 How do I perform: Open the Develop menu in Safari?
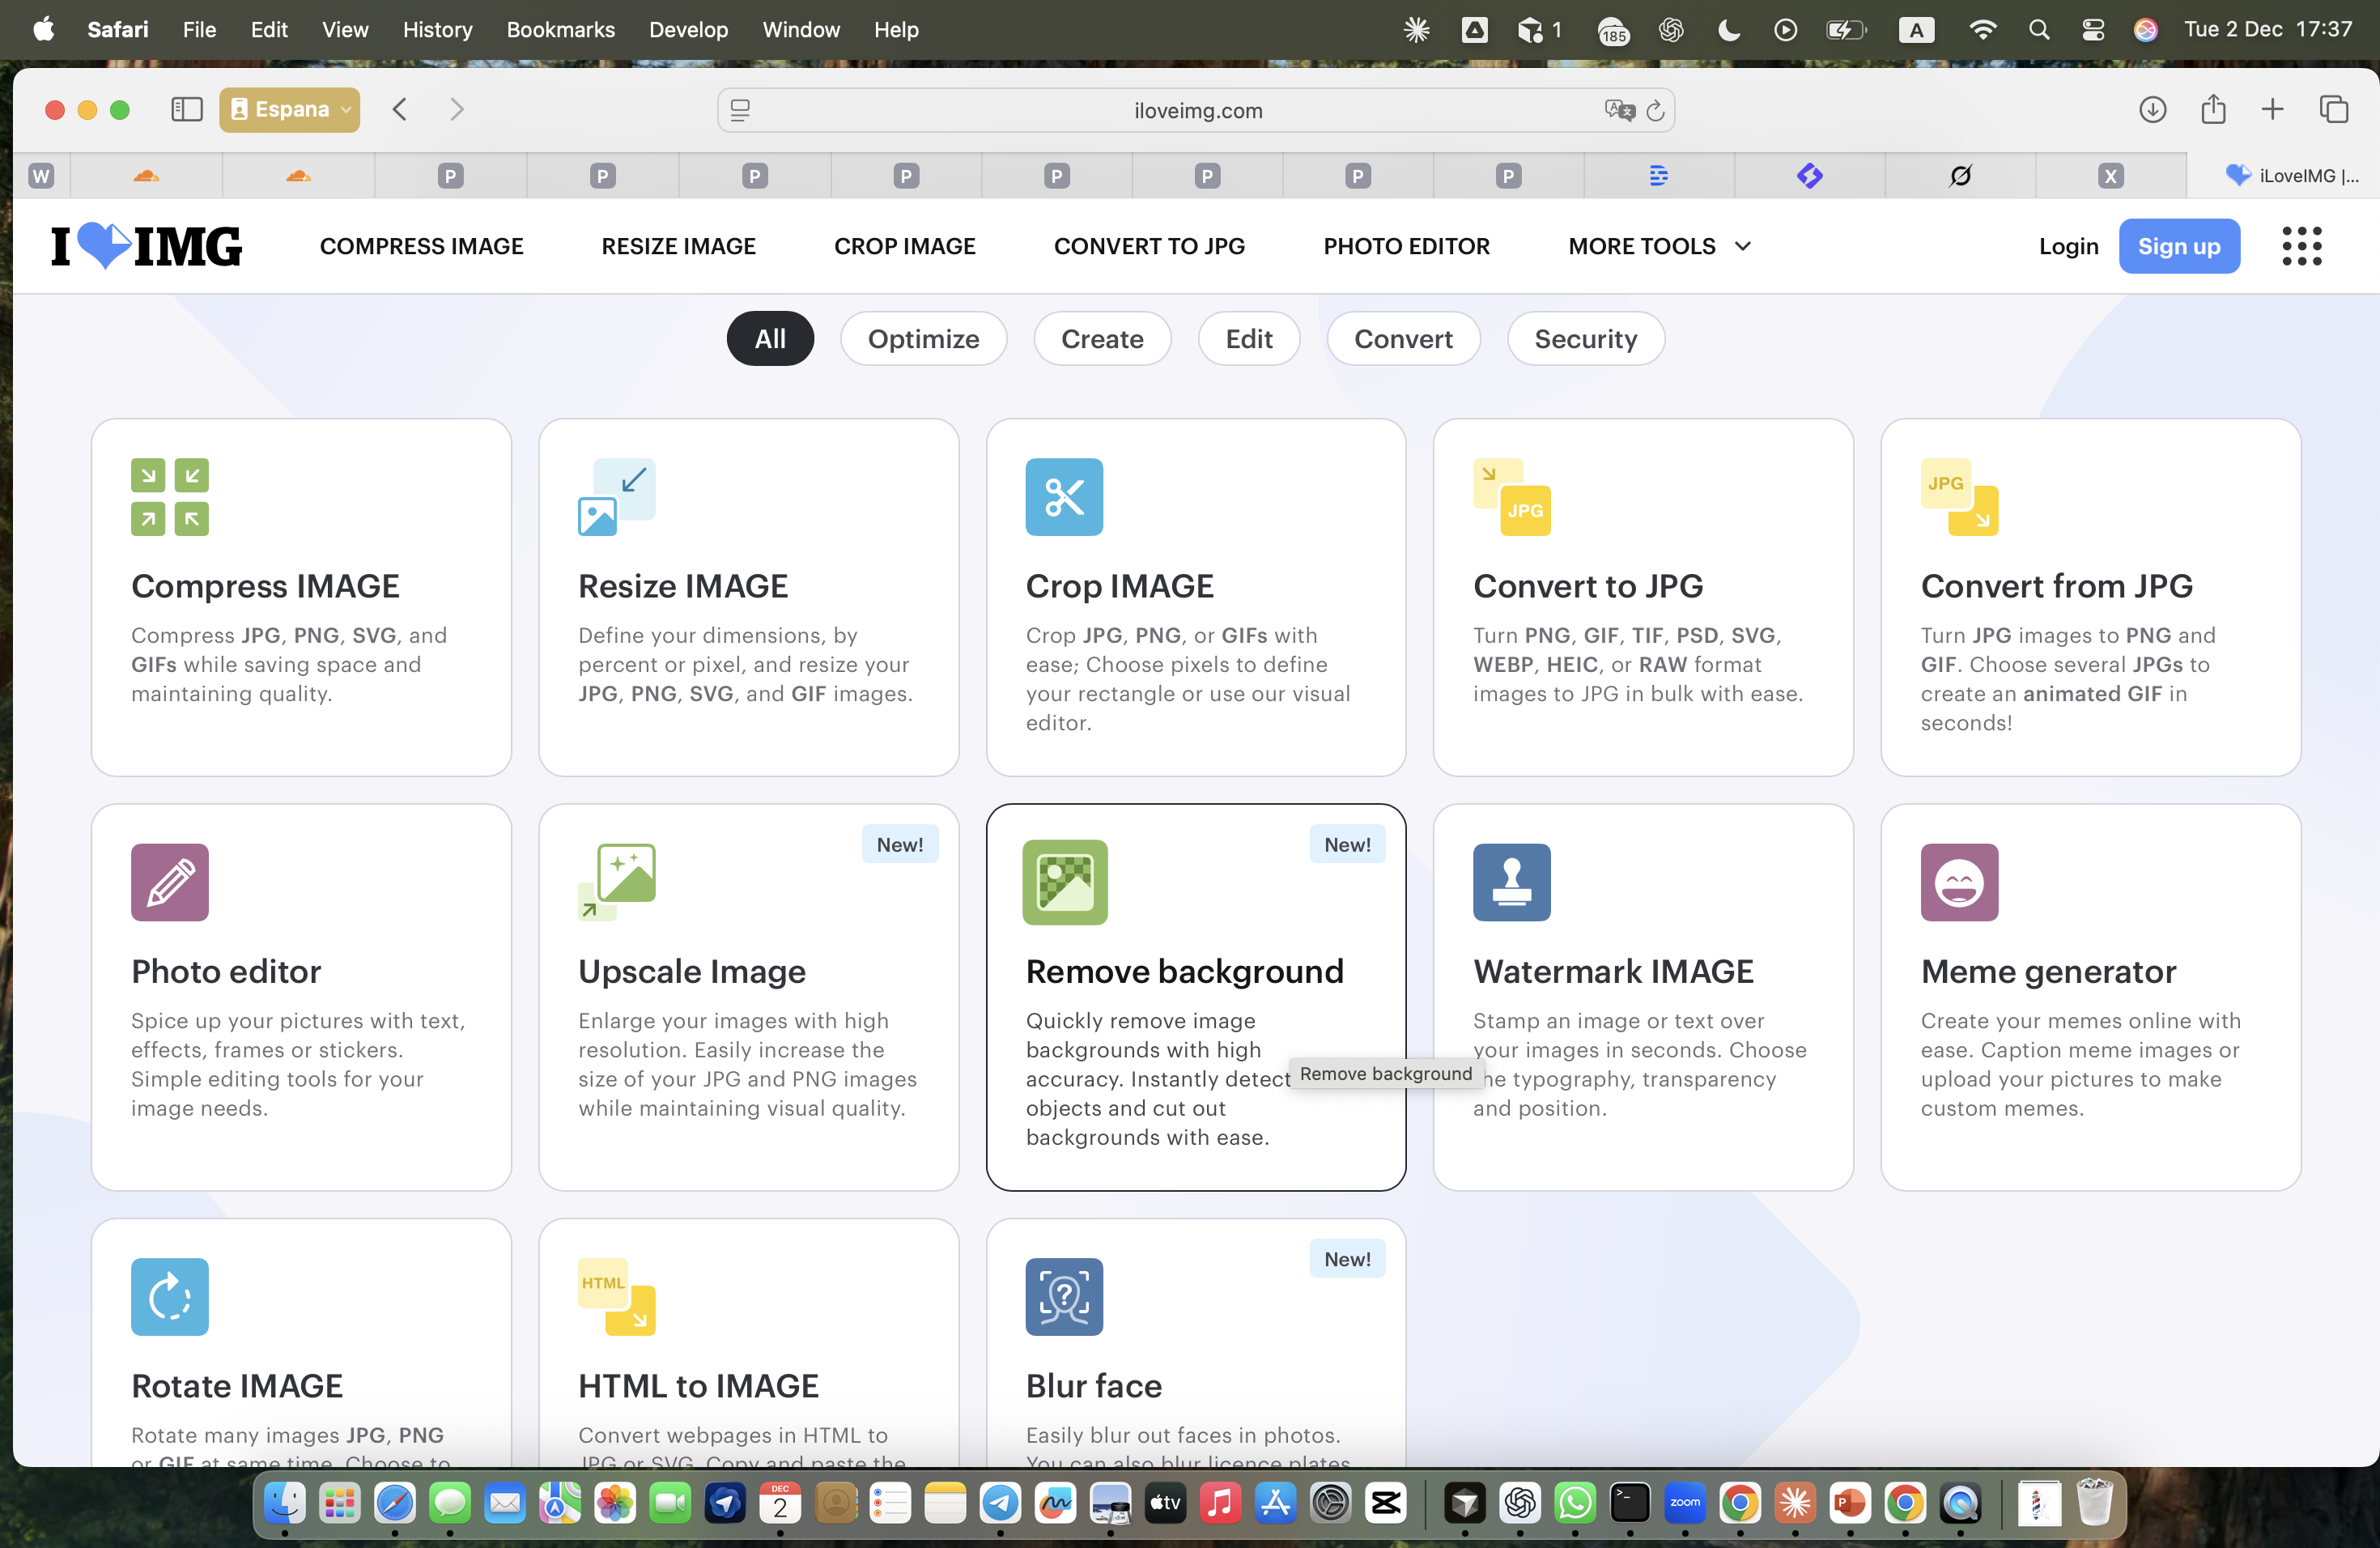tap(688, 29)
